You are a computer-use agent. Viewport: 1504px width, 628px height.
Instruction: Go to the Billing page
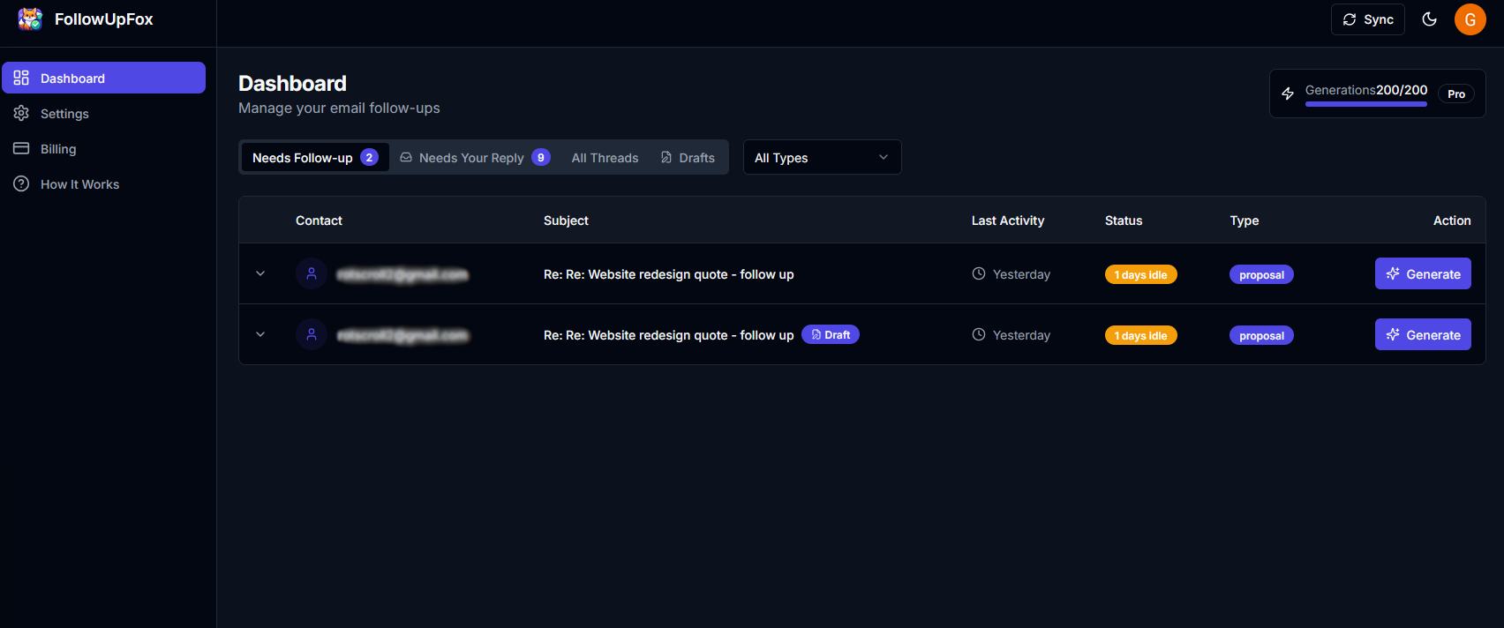click(103, 148)
